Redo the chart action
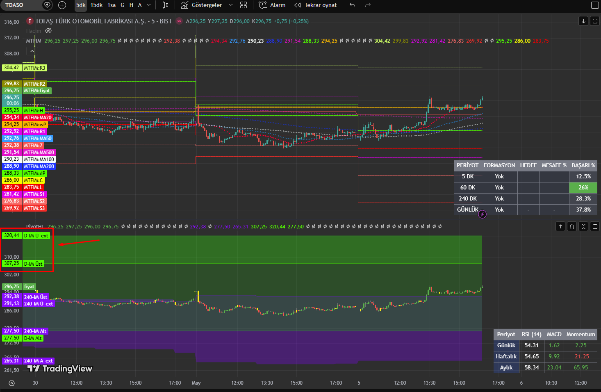Screen dimensions: 601x392 368,5
